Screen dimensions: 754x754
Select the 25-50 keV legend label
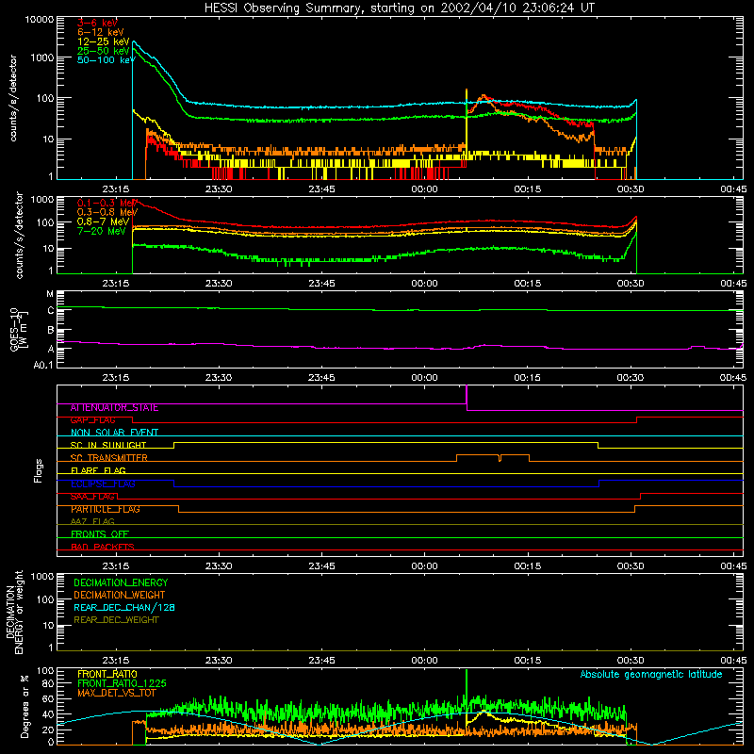coord(104,51)
